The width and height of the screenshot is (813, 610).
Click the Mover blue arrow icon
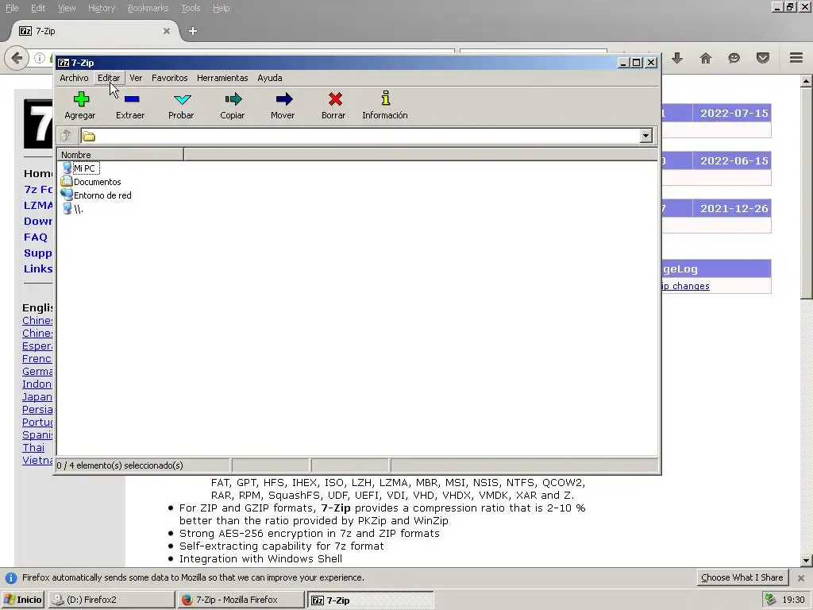(x=284, y=99)
